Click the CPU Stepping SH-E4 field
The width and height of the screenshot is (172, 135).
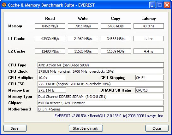click(x=150, y=78)
